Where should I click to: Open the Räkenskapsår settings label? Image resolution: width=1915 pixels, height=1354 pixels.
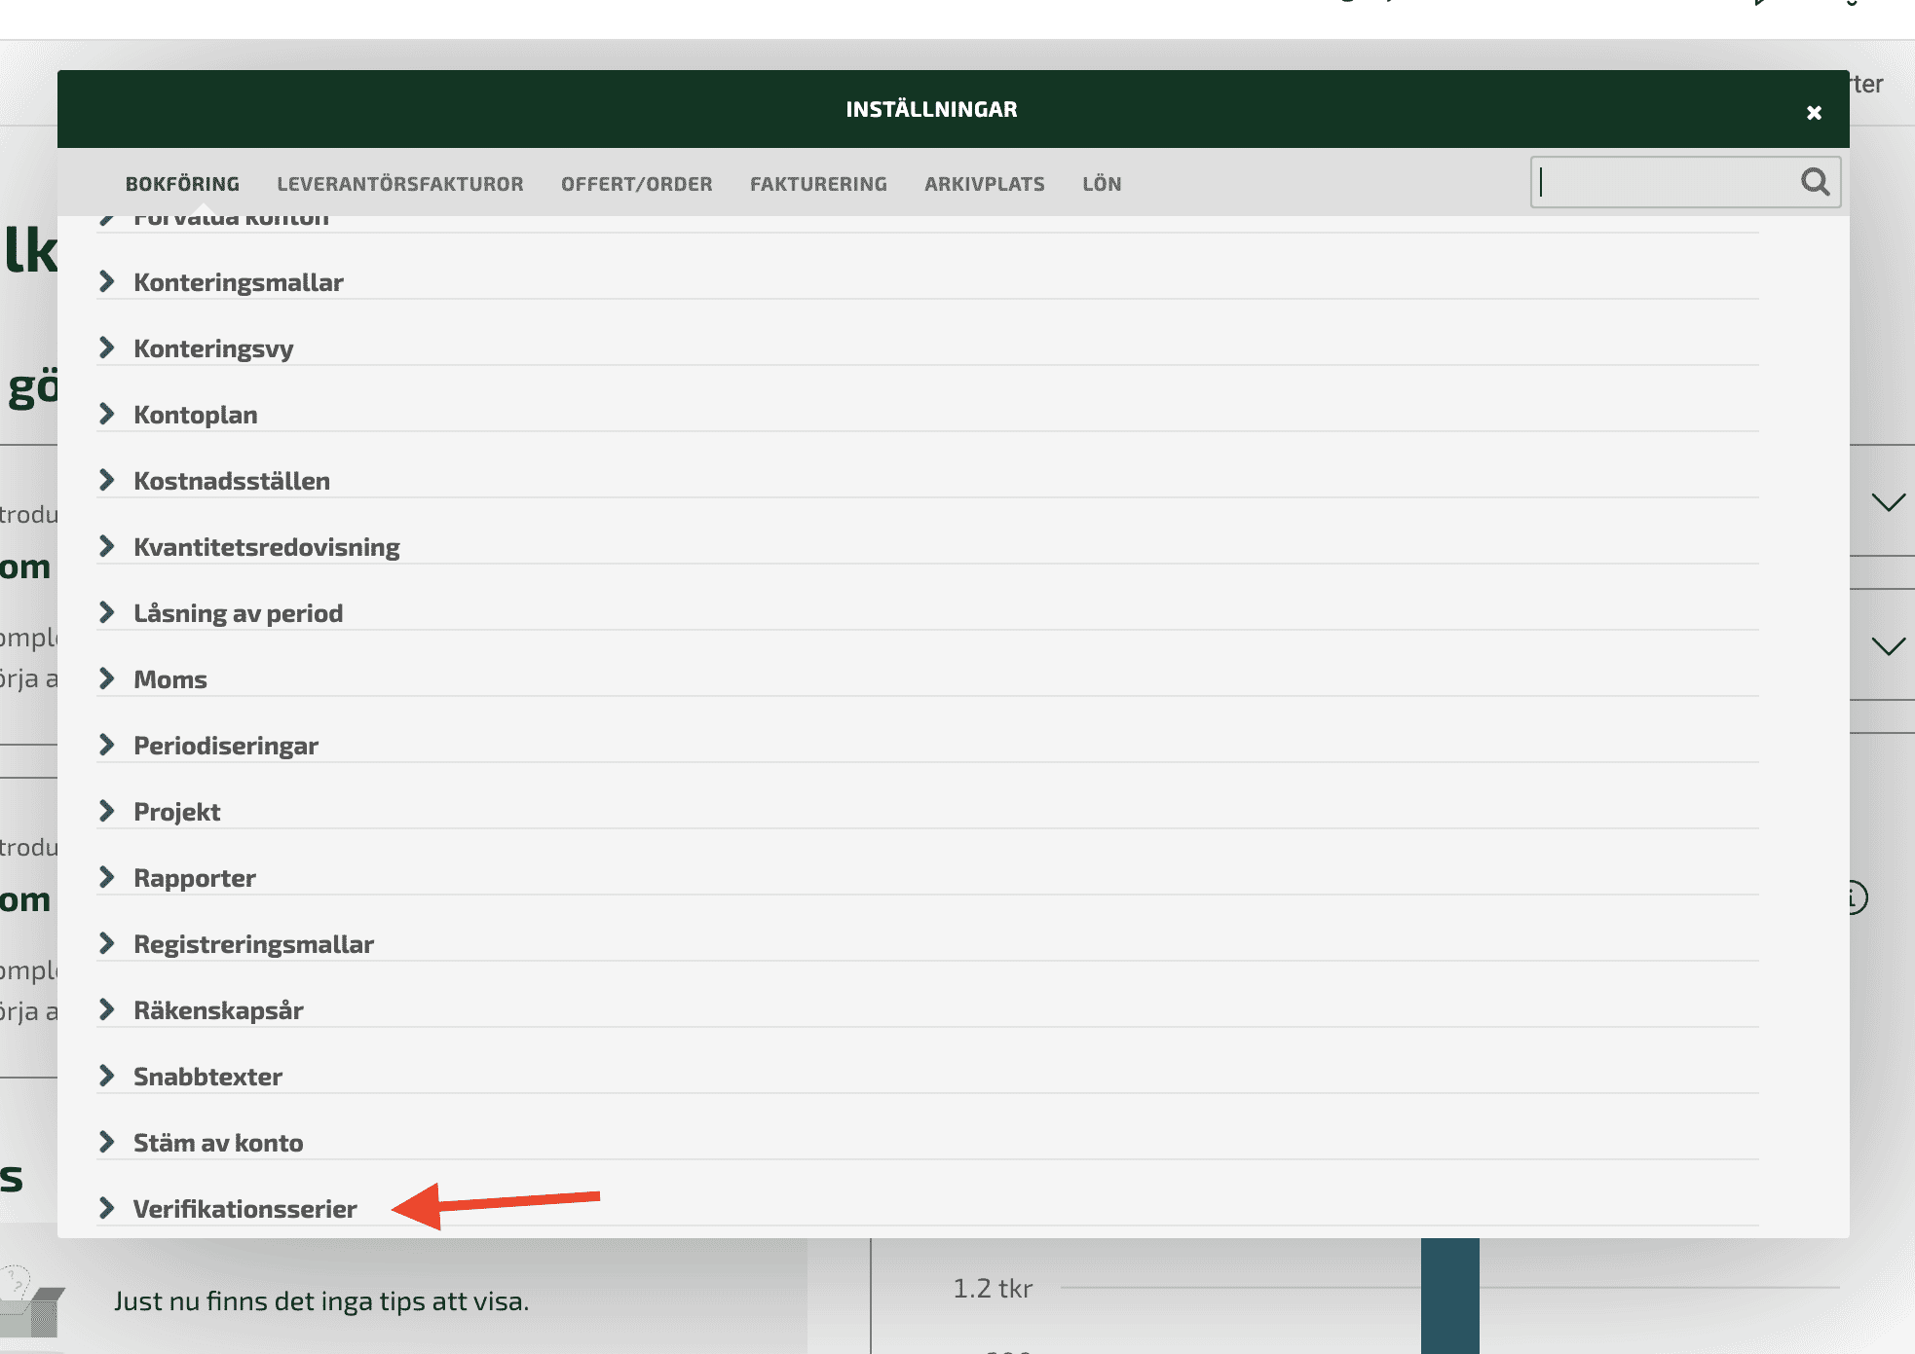[x=219, y=1010]
